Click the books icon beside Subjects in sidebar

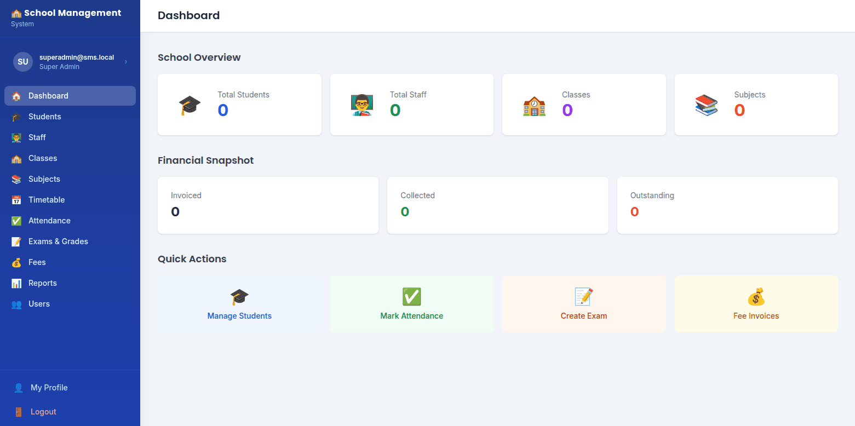(x=16, y=179)
